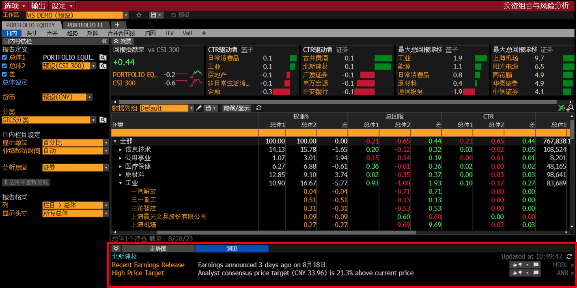Click the 隐藏/显示 button
This screenshot has height=288, width=577.
pos(237,108)
